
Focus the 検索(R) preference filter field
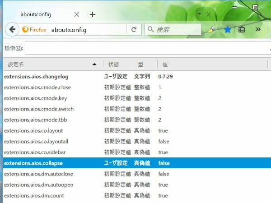point(148,48)
